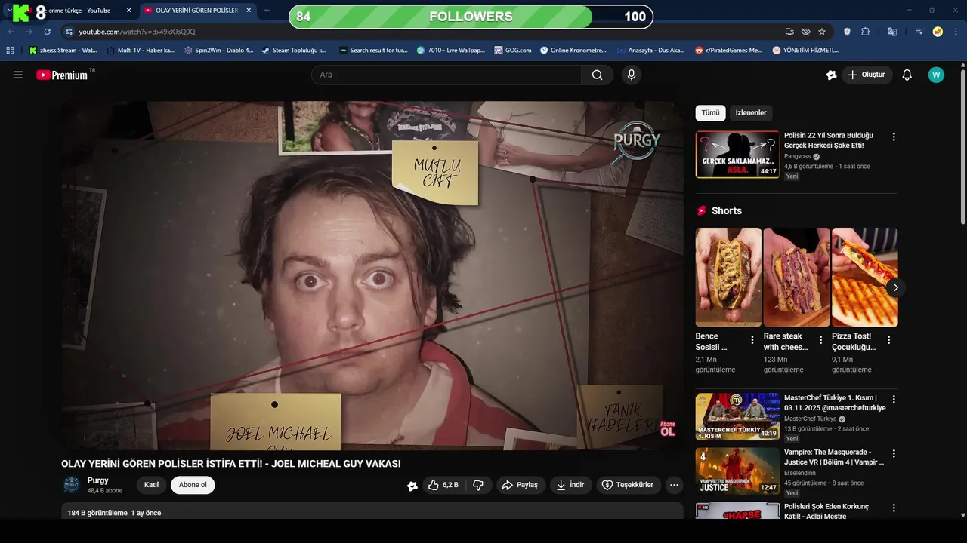Click the video player to pause
The height and width of the screenshot is (543, 967).
372,275
